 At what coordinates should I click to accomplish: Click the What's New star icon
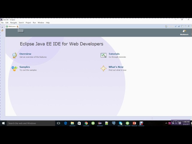point(103,68)
